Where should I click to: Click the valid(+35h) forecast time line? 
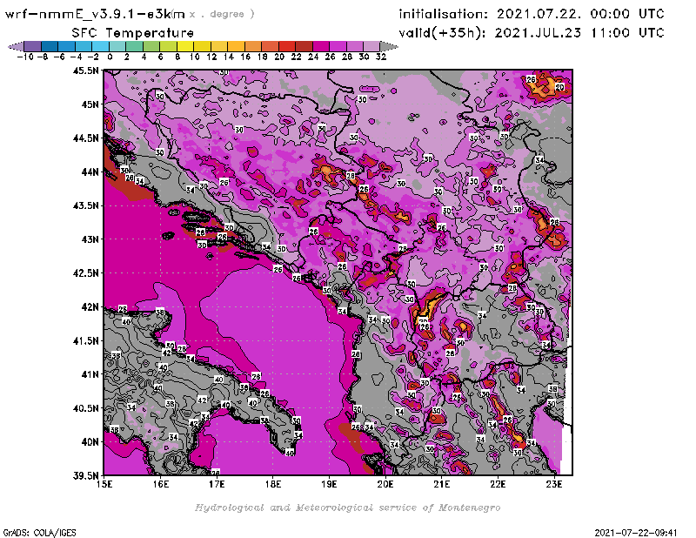(532, 32)
